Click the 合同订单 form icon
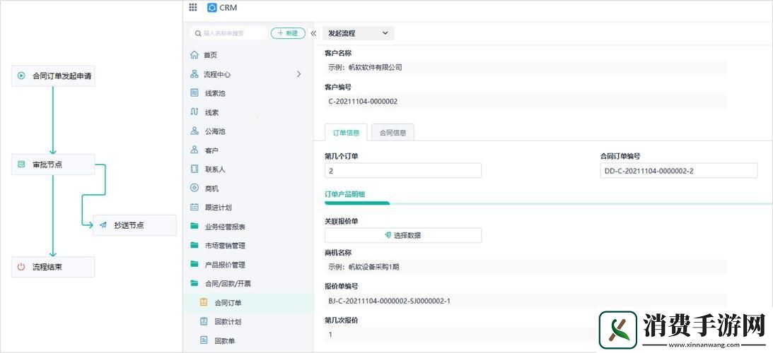 pyautogui.click(x=204, y=303)
